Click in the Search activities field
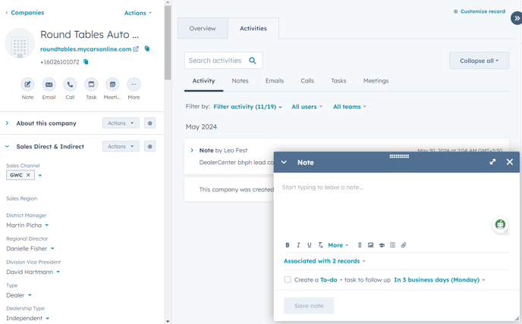This screenshot has height=324, width=522. 216,61
